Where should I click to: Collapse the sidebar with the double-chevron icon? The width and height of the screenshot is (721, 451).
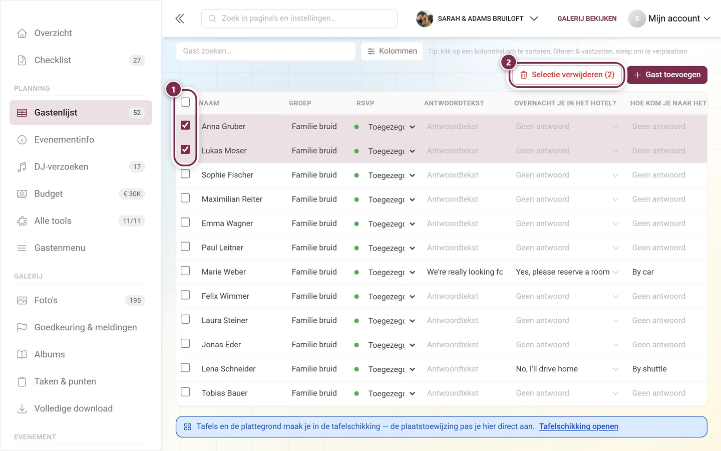click(180, 19)
